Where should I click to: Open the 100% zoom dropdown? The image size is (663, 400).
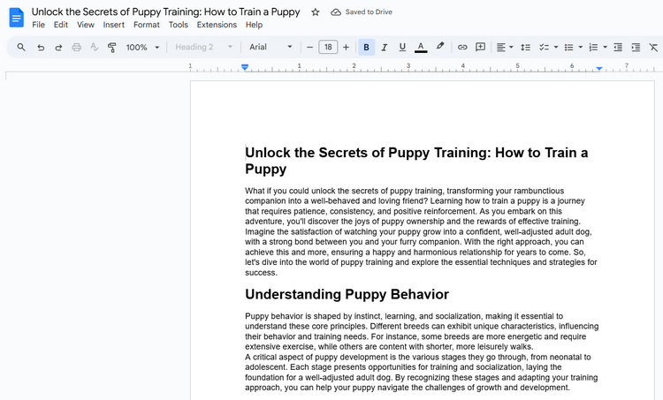click(x=142, y=47)
